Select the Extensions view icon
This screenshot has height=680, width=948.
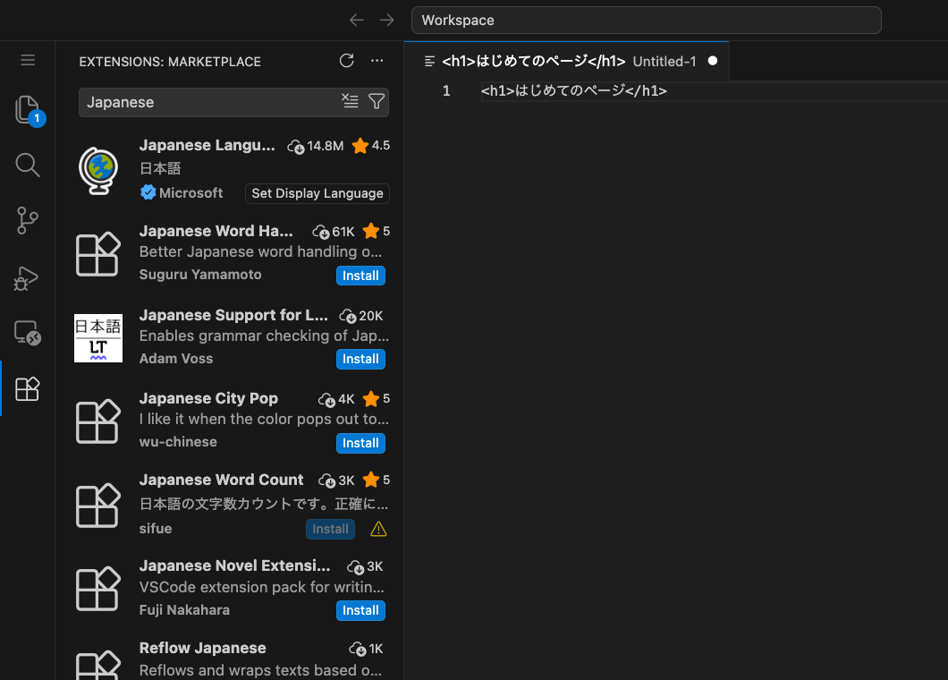click(x=28, y=388)
